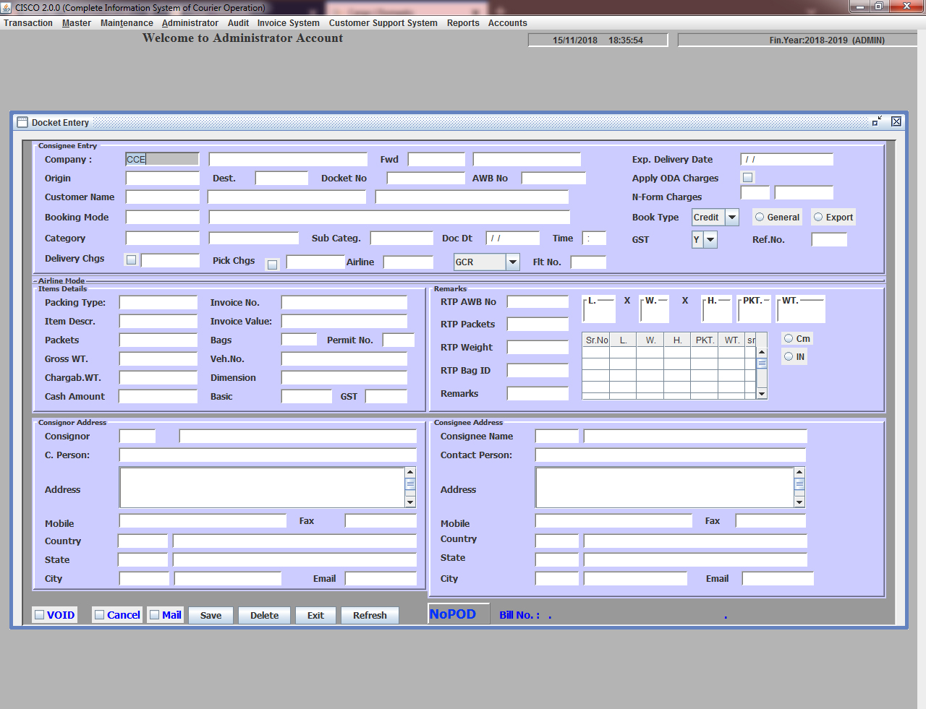Click the Booking Mode code field
The width and height of the screenshot is (926, 709).
(x=163, y=217)
